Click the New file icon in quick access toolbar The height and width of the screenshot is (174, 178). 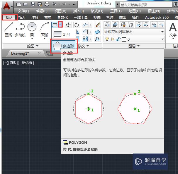coord(19,4)
